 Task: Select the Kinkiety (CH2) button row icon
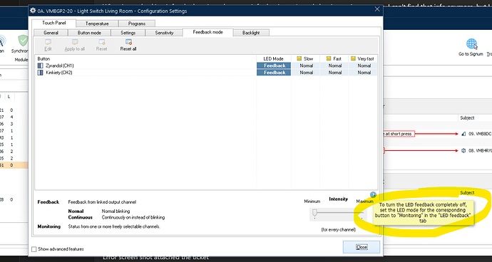40,73
